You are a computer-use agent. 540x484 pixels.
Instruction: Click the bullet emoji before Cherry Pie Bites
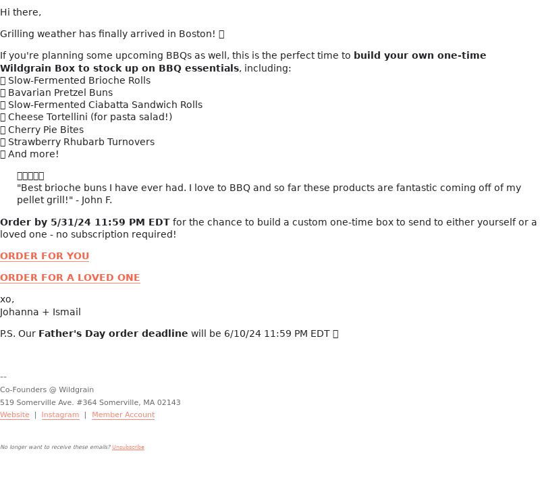(x=3, y=130)
